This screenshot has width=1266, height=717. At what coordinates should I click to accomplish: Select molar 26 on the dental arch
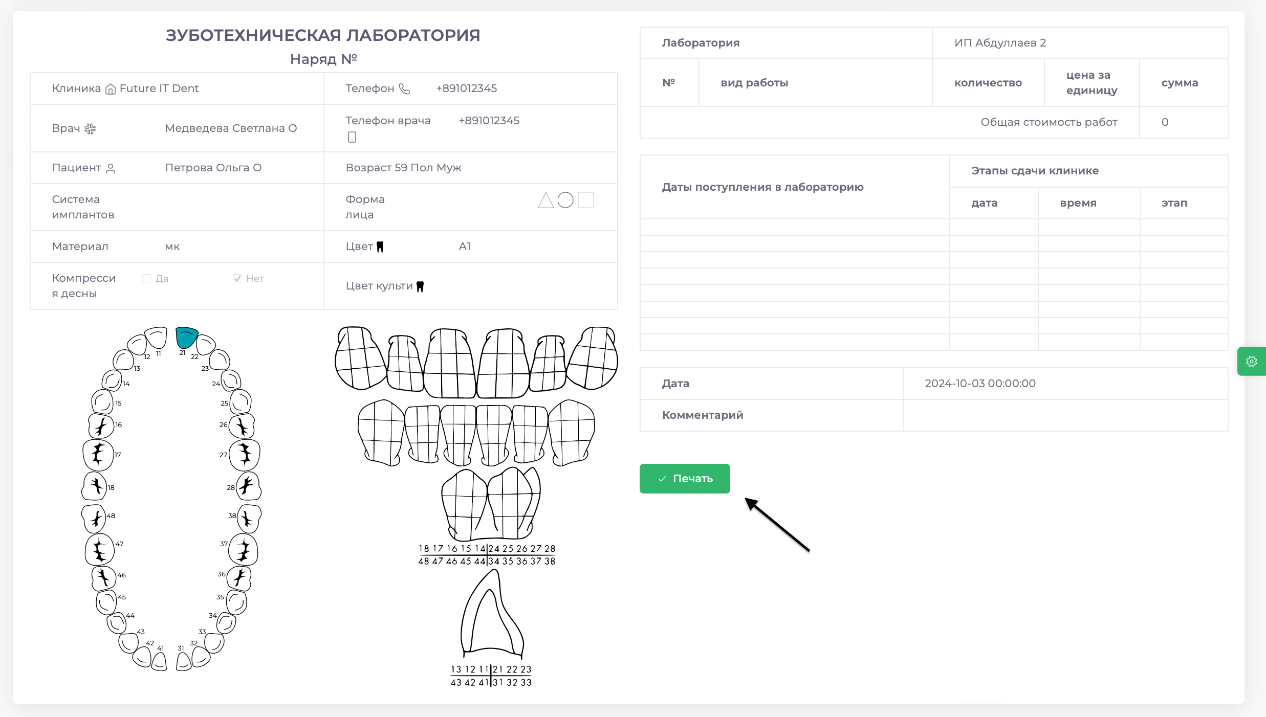(x=242, y=426)
